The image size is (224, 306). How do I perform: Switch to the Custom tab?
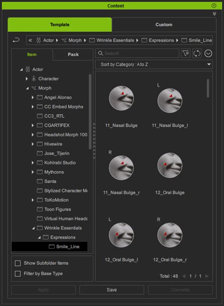pyautogui.click(x=164, y=25)
